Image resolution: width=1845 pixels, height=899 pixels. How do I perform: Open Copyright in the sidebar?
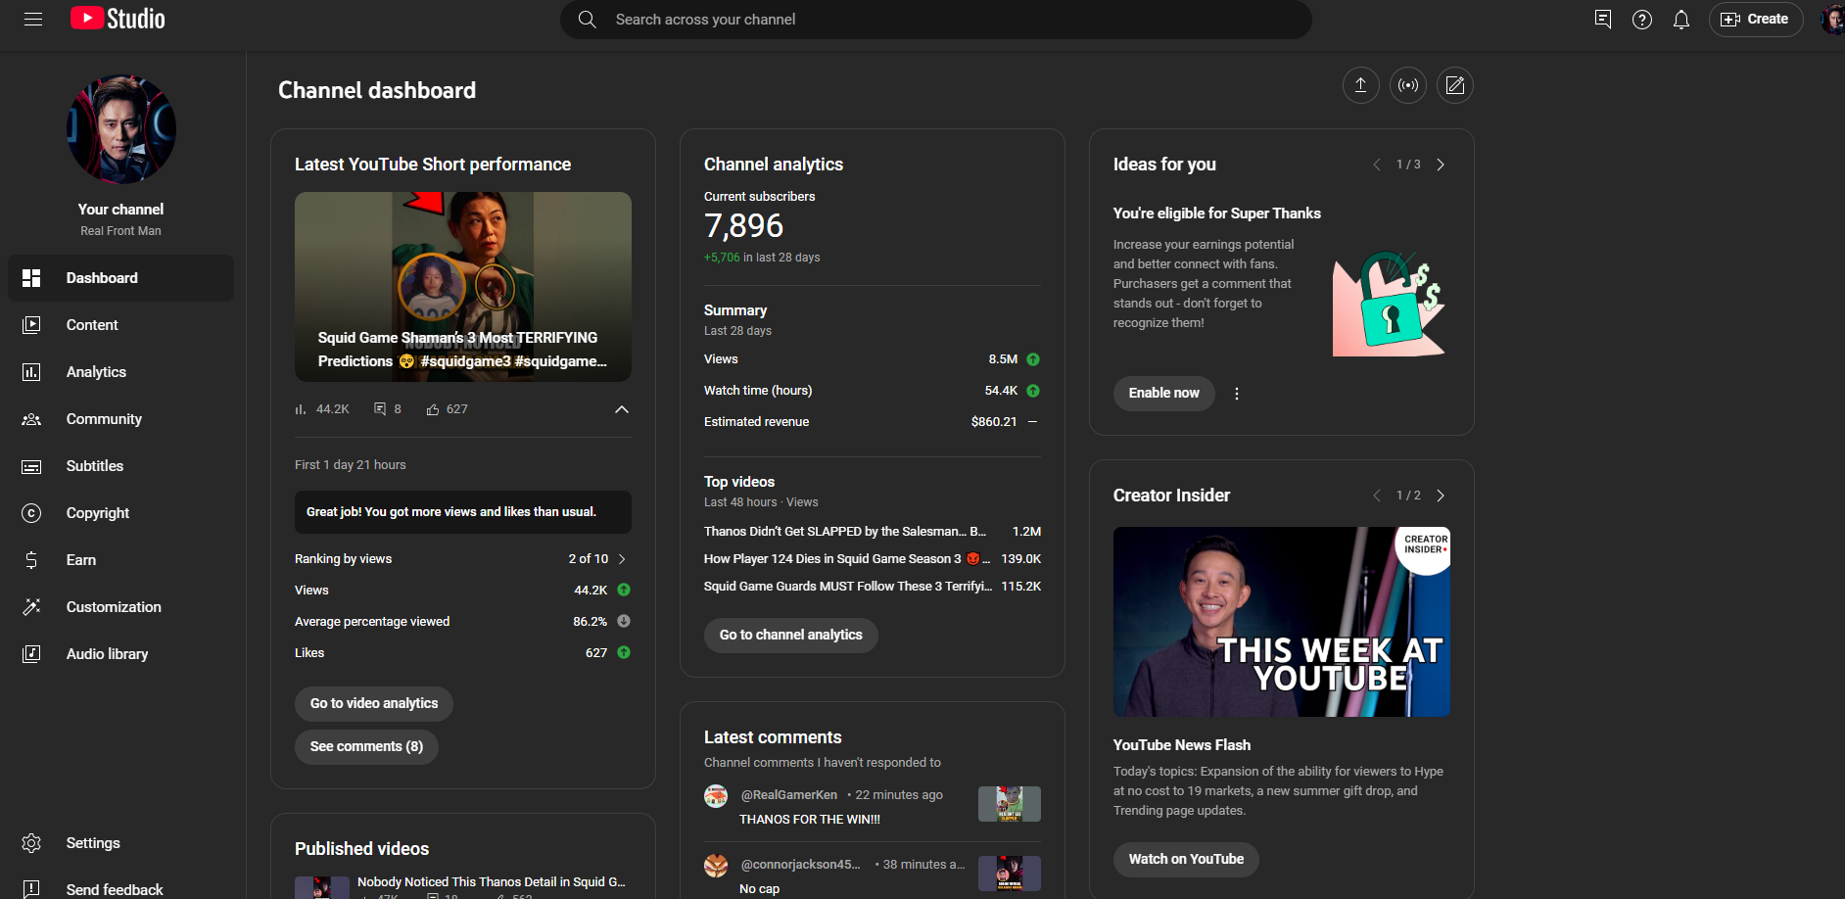tap(121, 513)
